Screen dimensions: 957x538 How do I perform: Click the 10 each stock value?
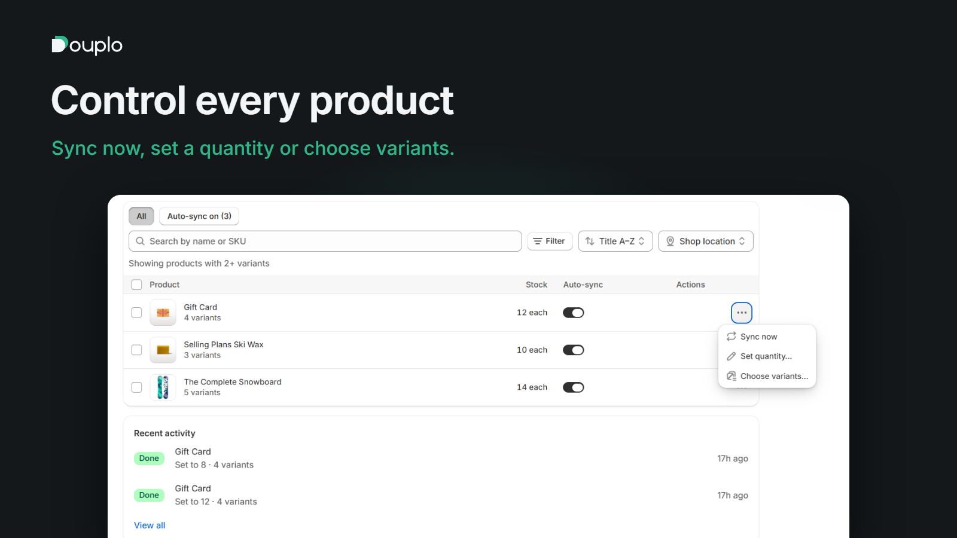point(532,350)
